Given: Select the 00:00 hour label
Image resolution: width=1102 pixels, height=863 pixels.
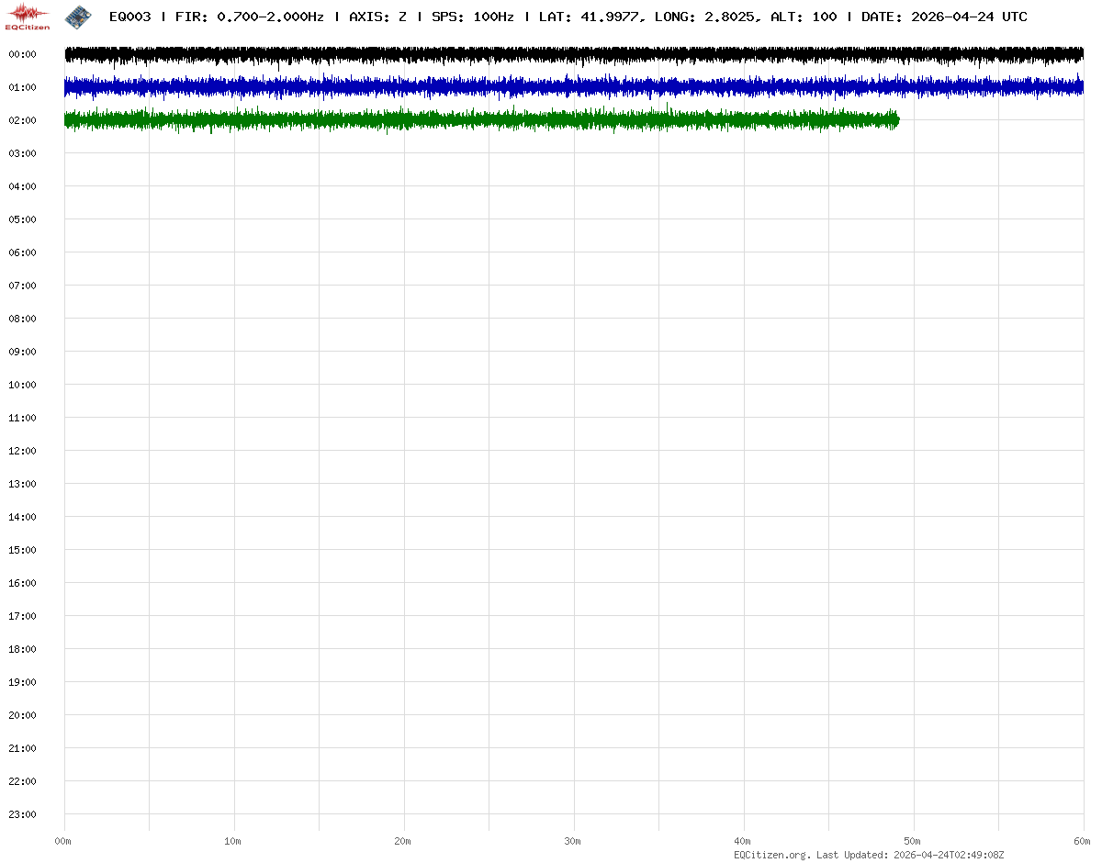Looking at the screenshot, I should coord(22,55).
